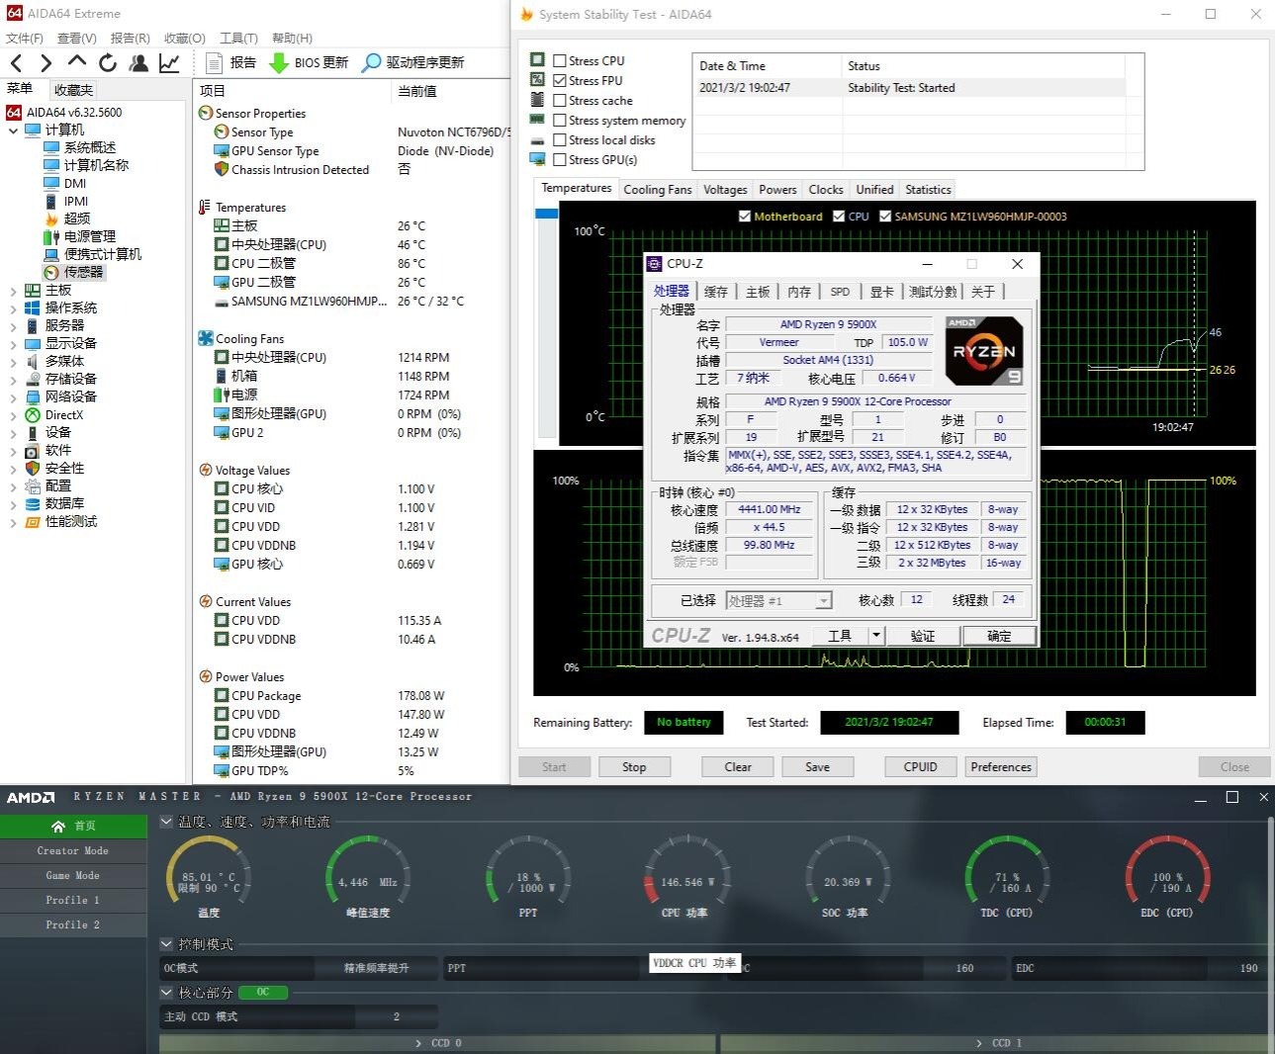This screenshot has width=1275, height=1054.
Task: Click the AIDA64 up arrow toolbar icon
Action: 77,62
